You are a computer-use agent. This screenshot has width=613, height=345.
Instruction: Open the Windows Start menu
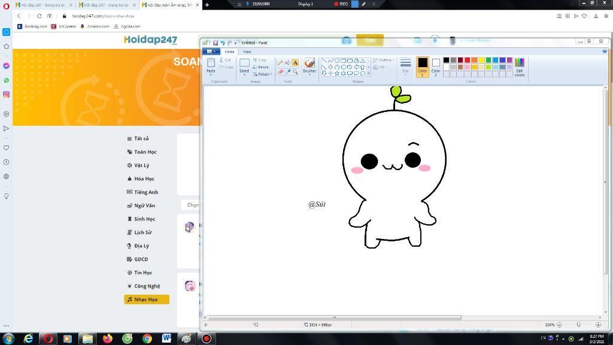tap(8, 338)
